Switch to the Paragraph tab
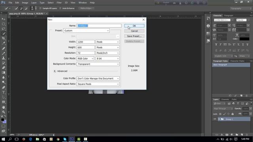This screenshot has width=253, height=142. pos(228,15)
